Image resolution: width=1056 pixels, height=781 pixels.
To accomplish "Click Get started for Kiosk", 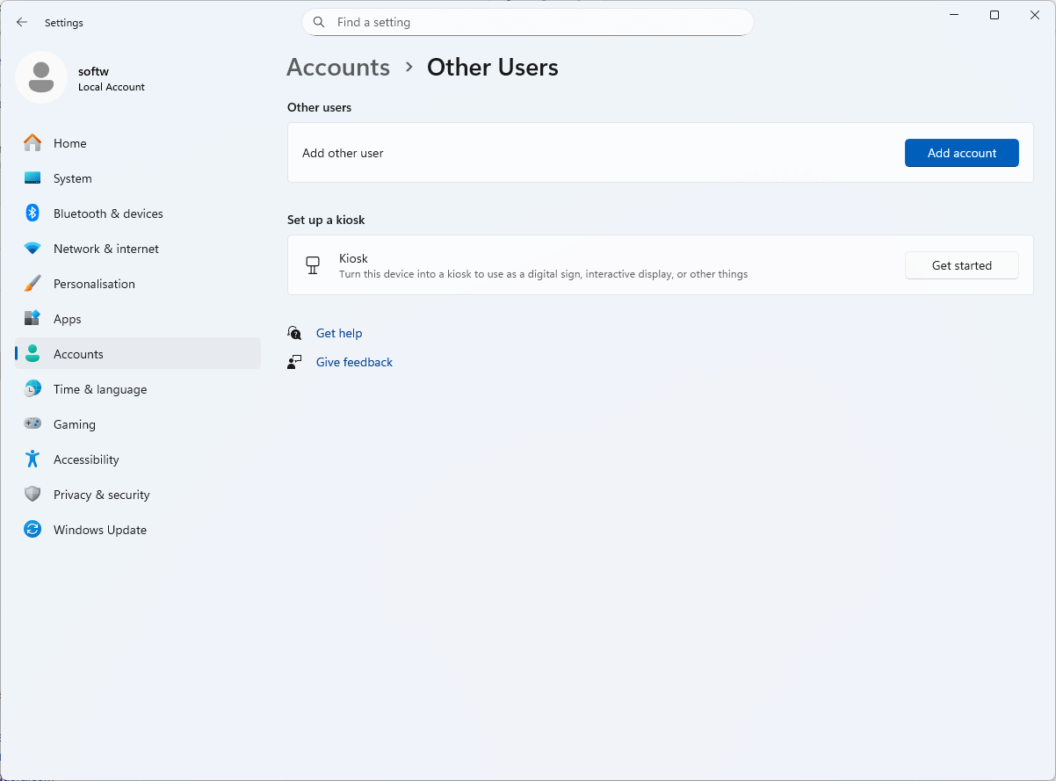I will [962, 265].
